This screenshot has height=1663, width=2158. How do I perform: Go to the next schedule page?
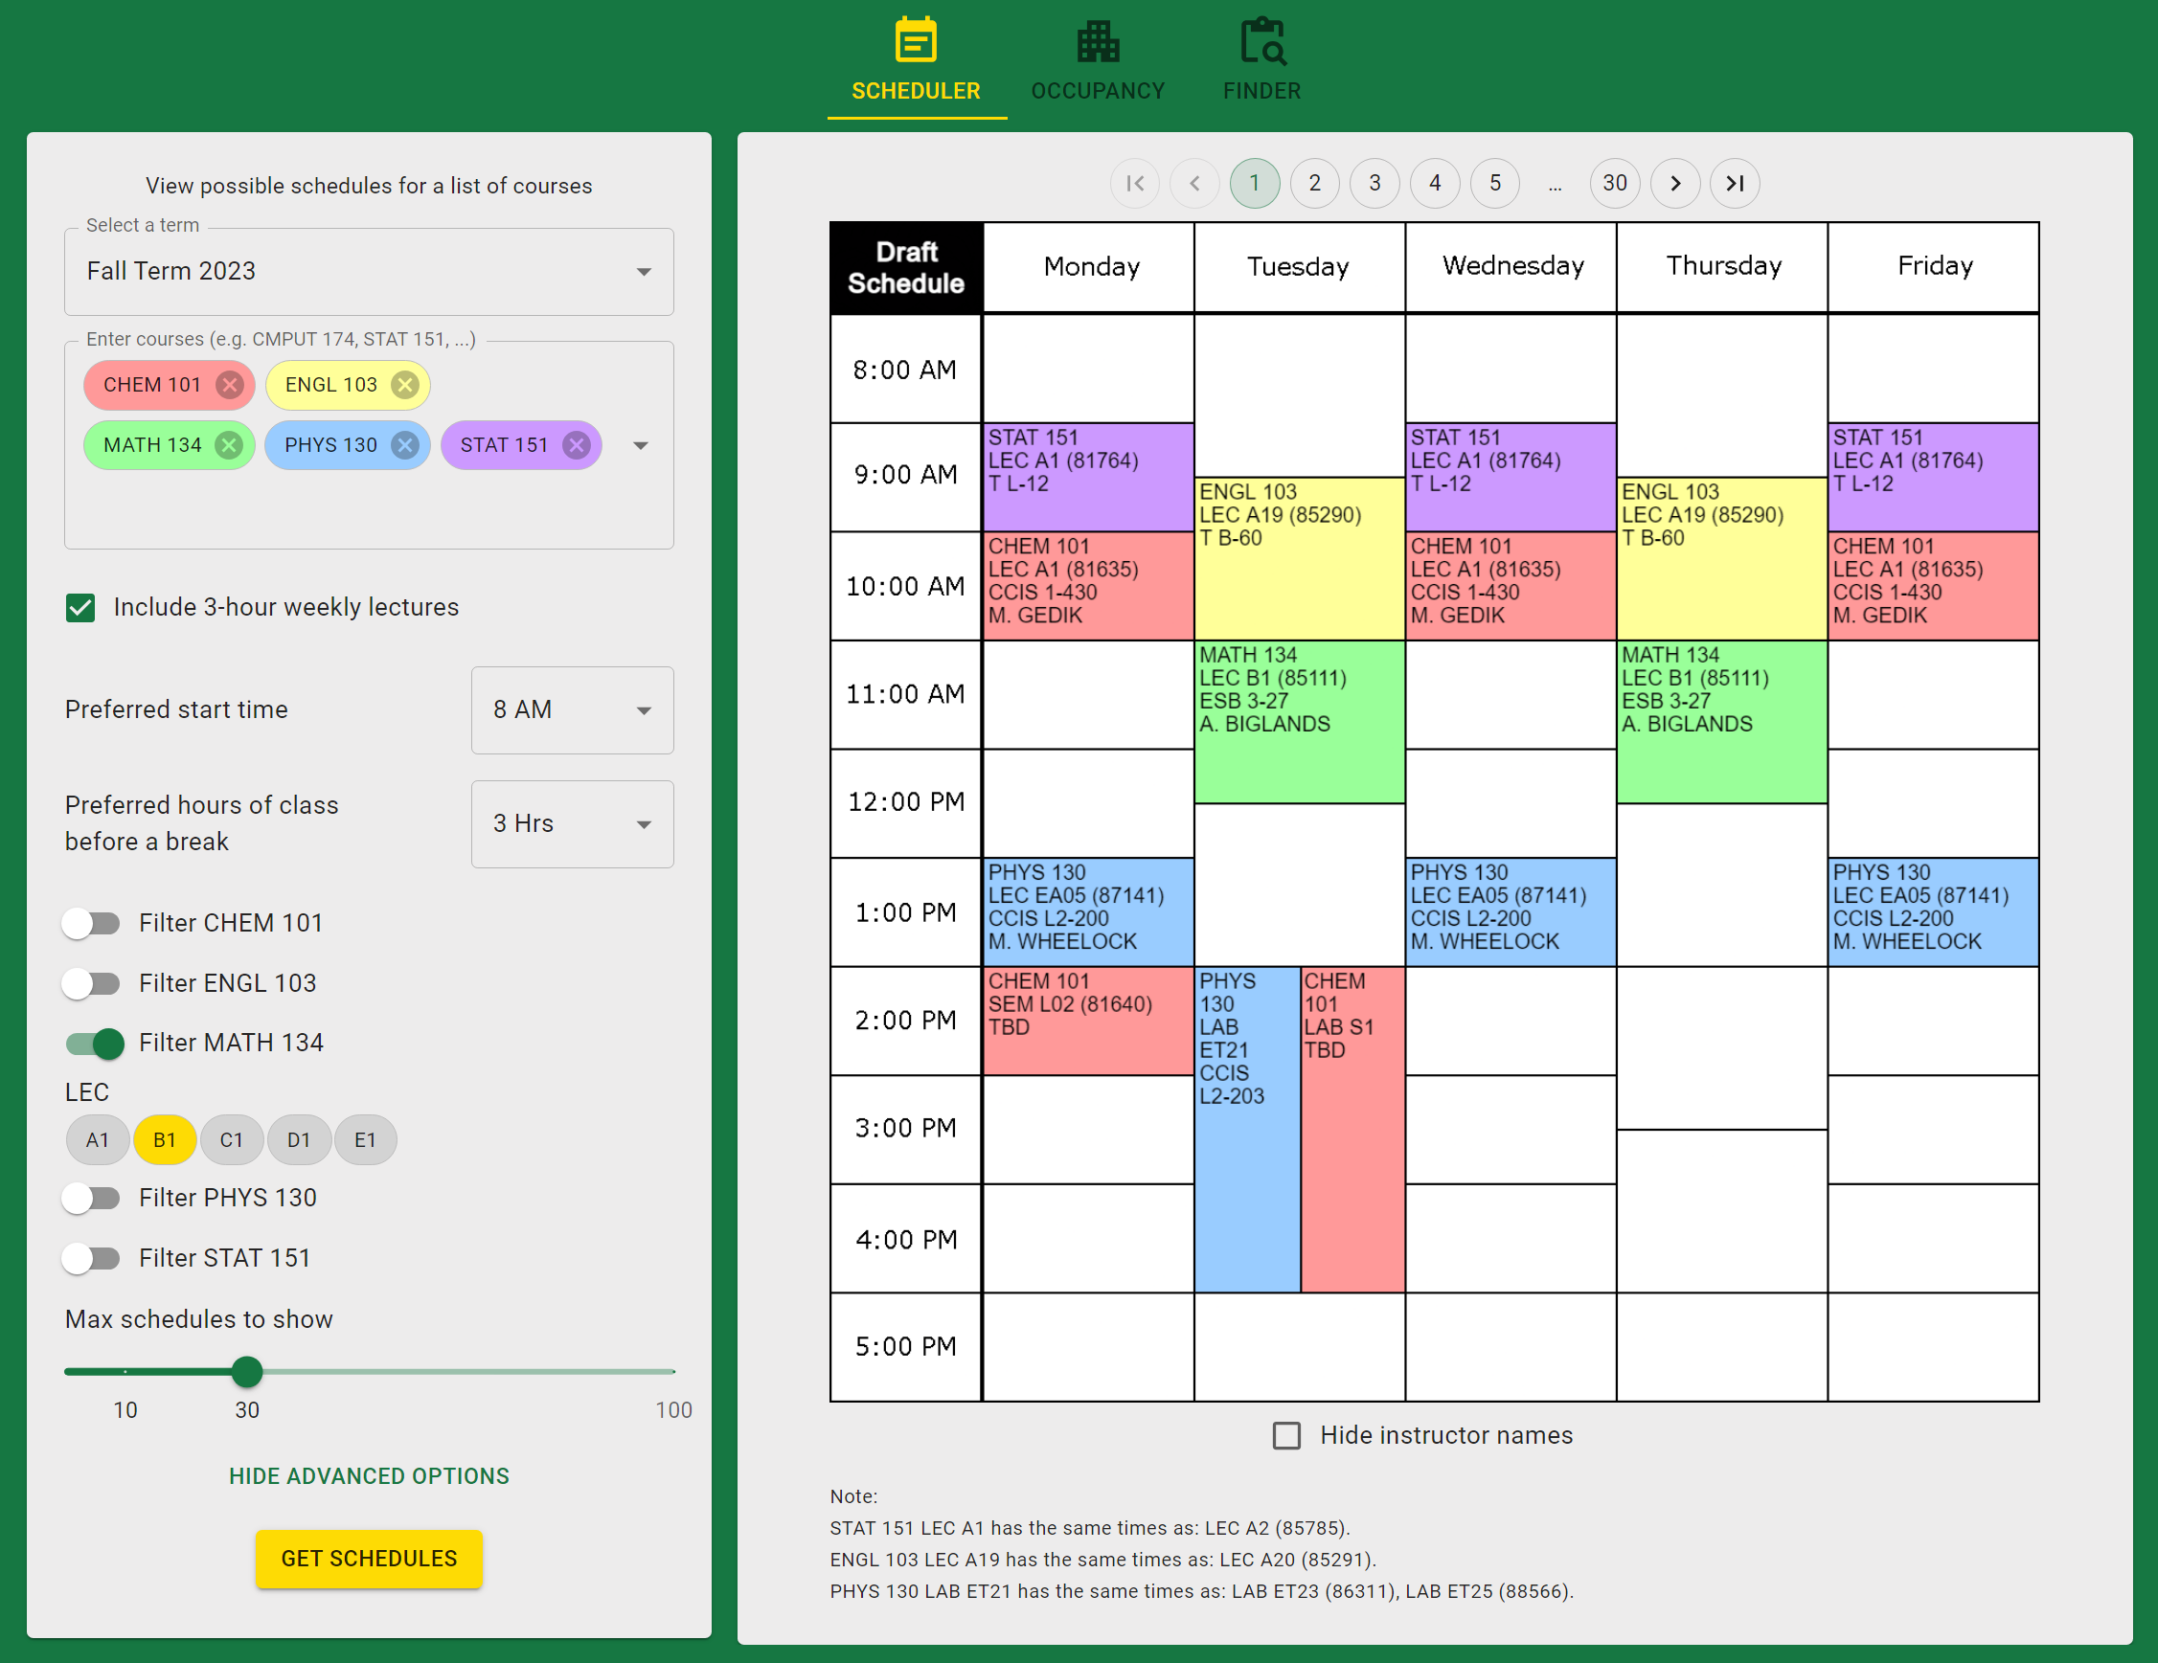(1675, 184)
